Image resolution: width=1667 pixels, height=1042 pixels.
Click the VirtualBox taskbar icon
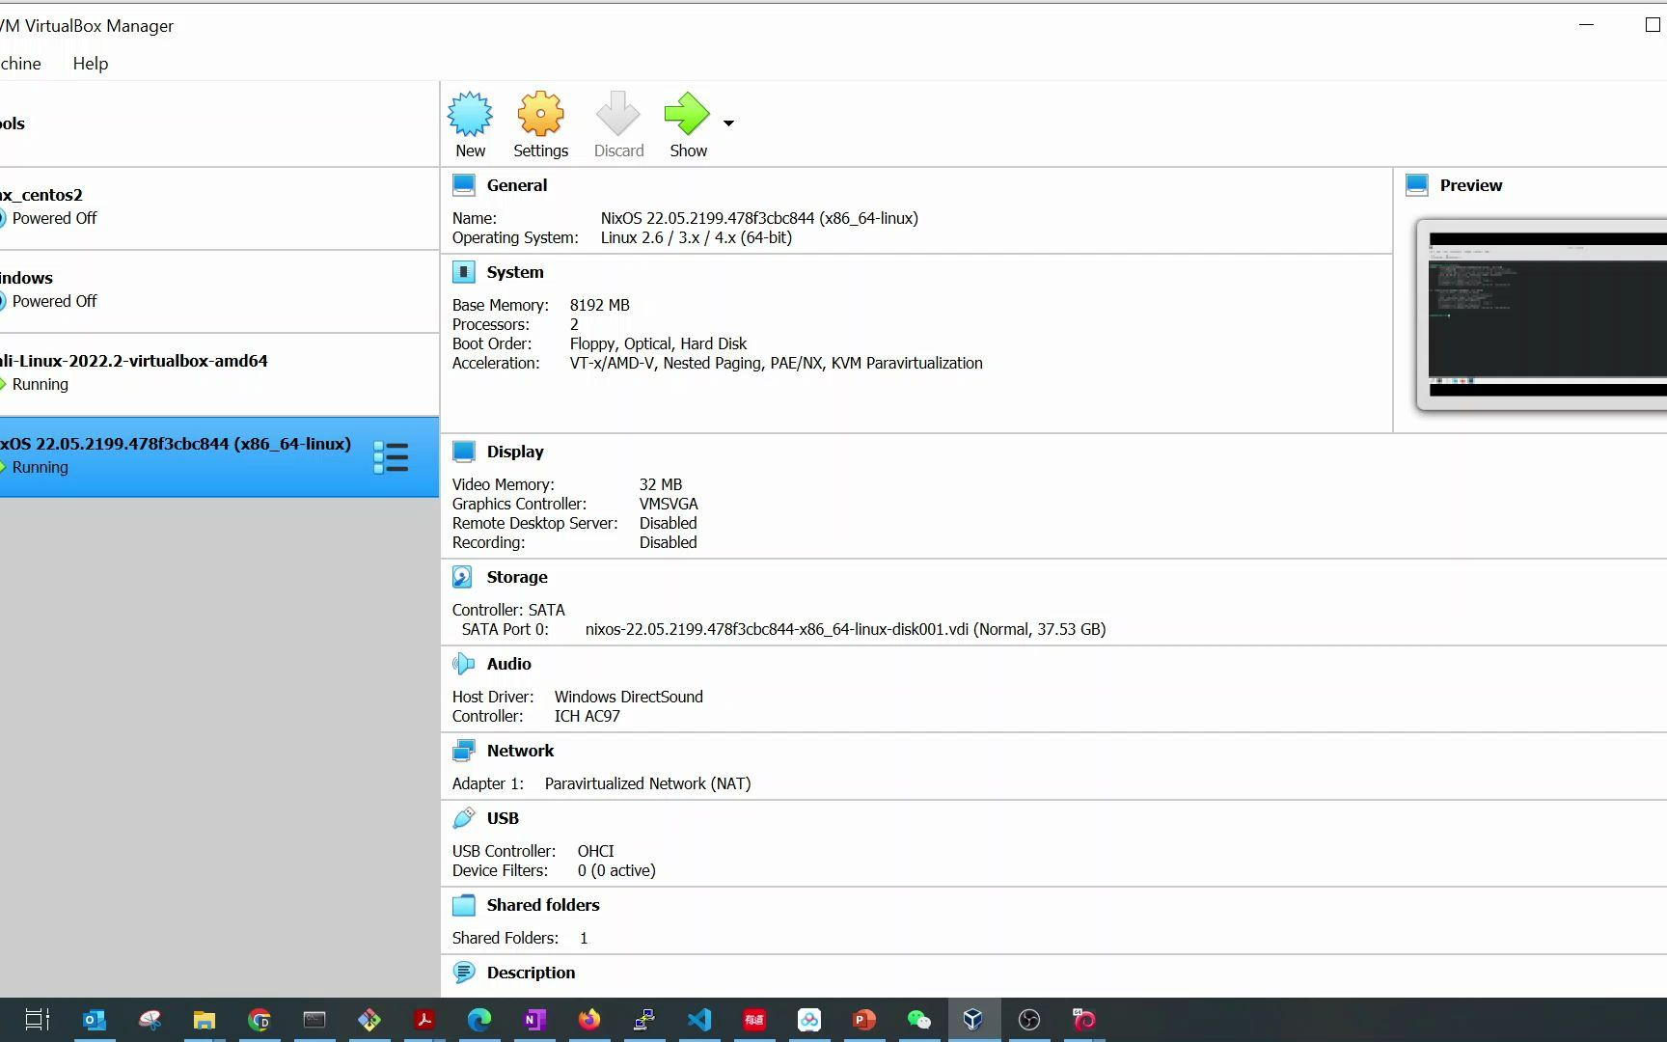click(x=973, y=1020)
